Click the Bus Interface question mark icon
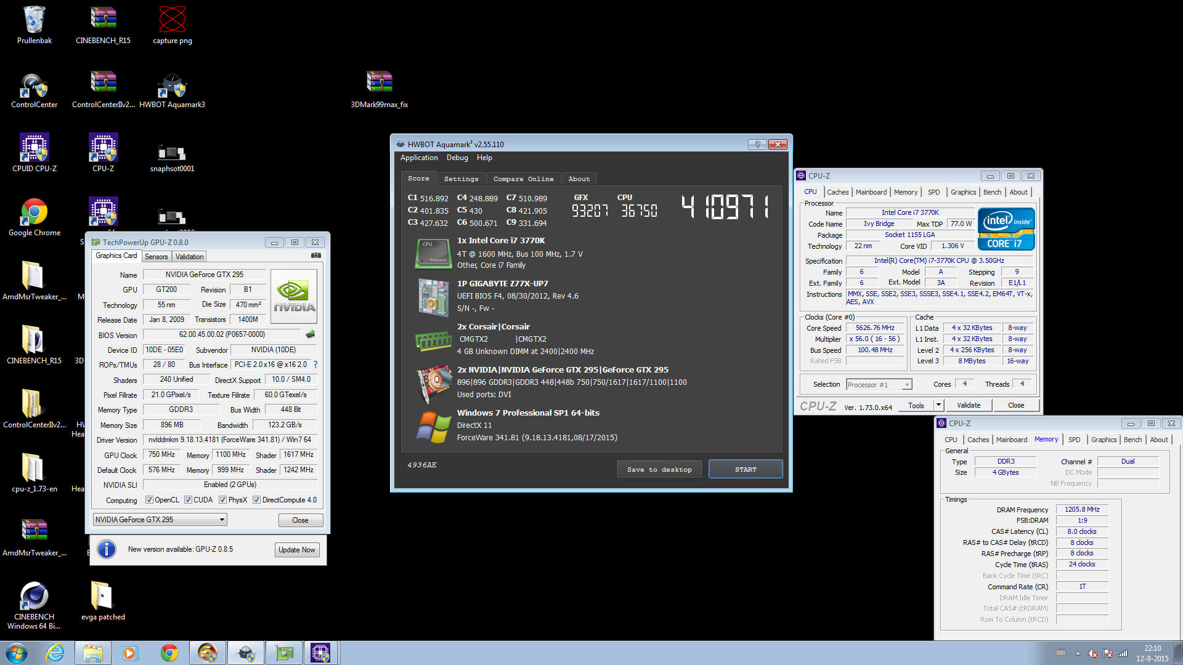Screen dimensions: 1183x665 coord(315,365)
